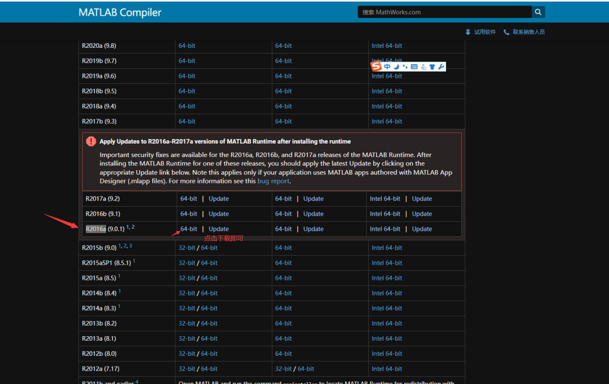Viewport: 609px width, 384px height.
Task: Focus the 搜索 MathWorks.com search field
Action: coord(444,12)
